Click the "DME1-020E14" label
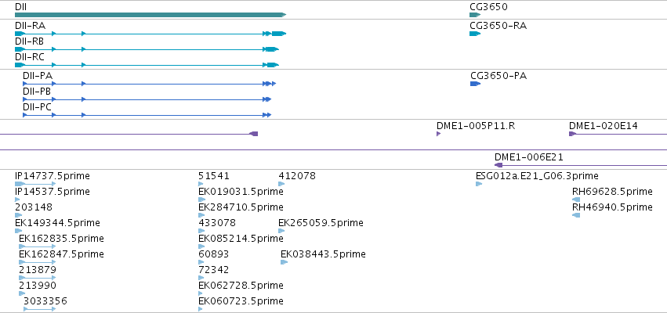667x313 pixels. pos(604,126)
